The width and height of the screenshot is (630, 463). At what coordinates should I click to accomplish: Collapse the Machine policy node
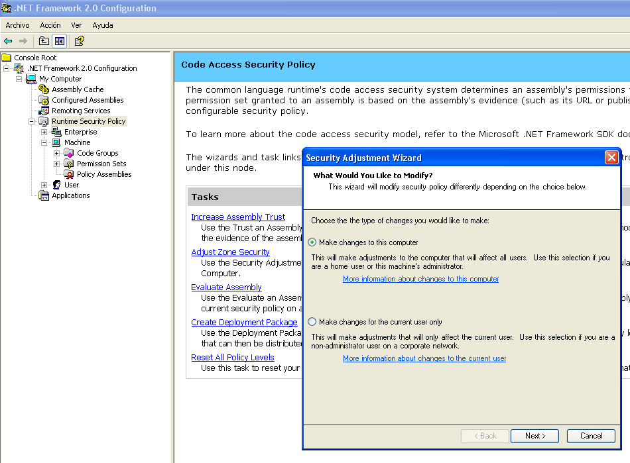click(x=44, y=142)
